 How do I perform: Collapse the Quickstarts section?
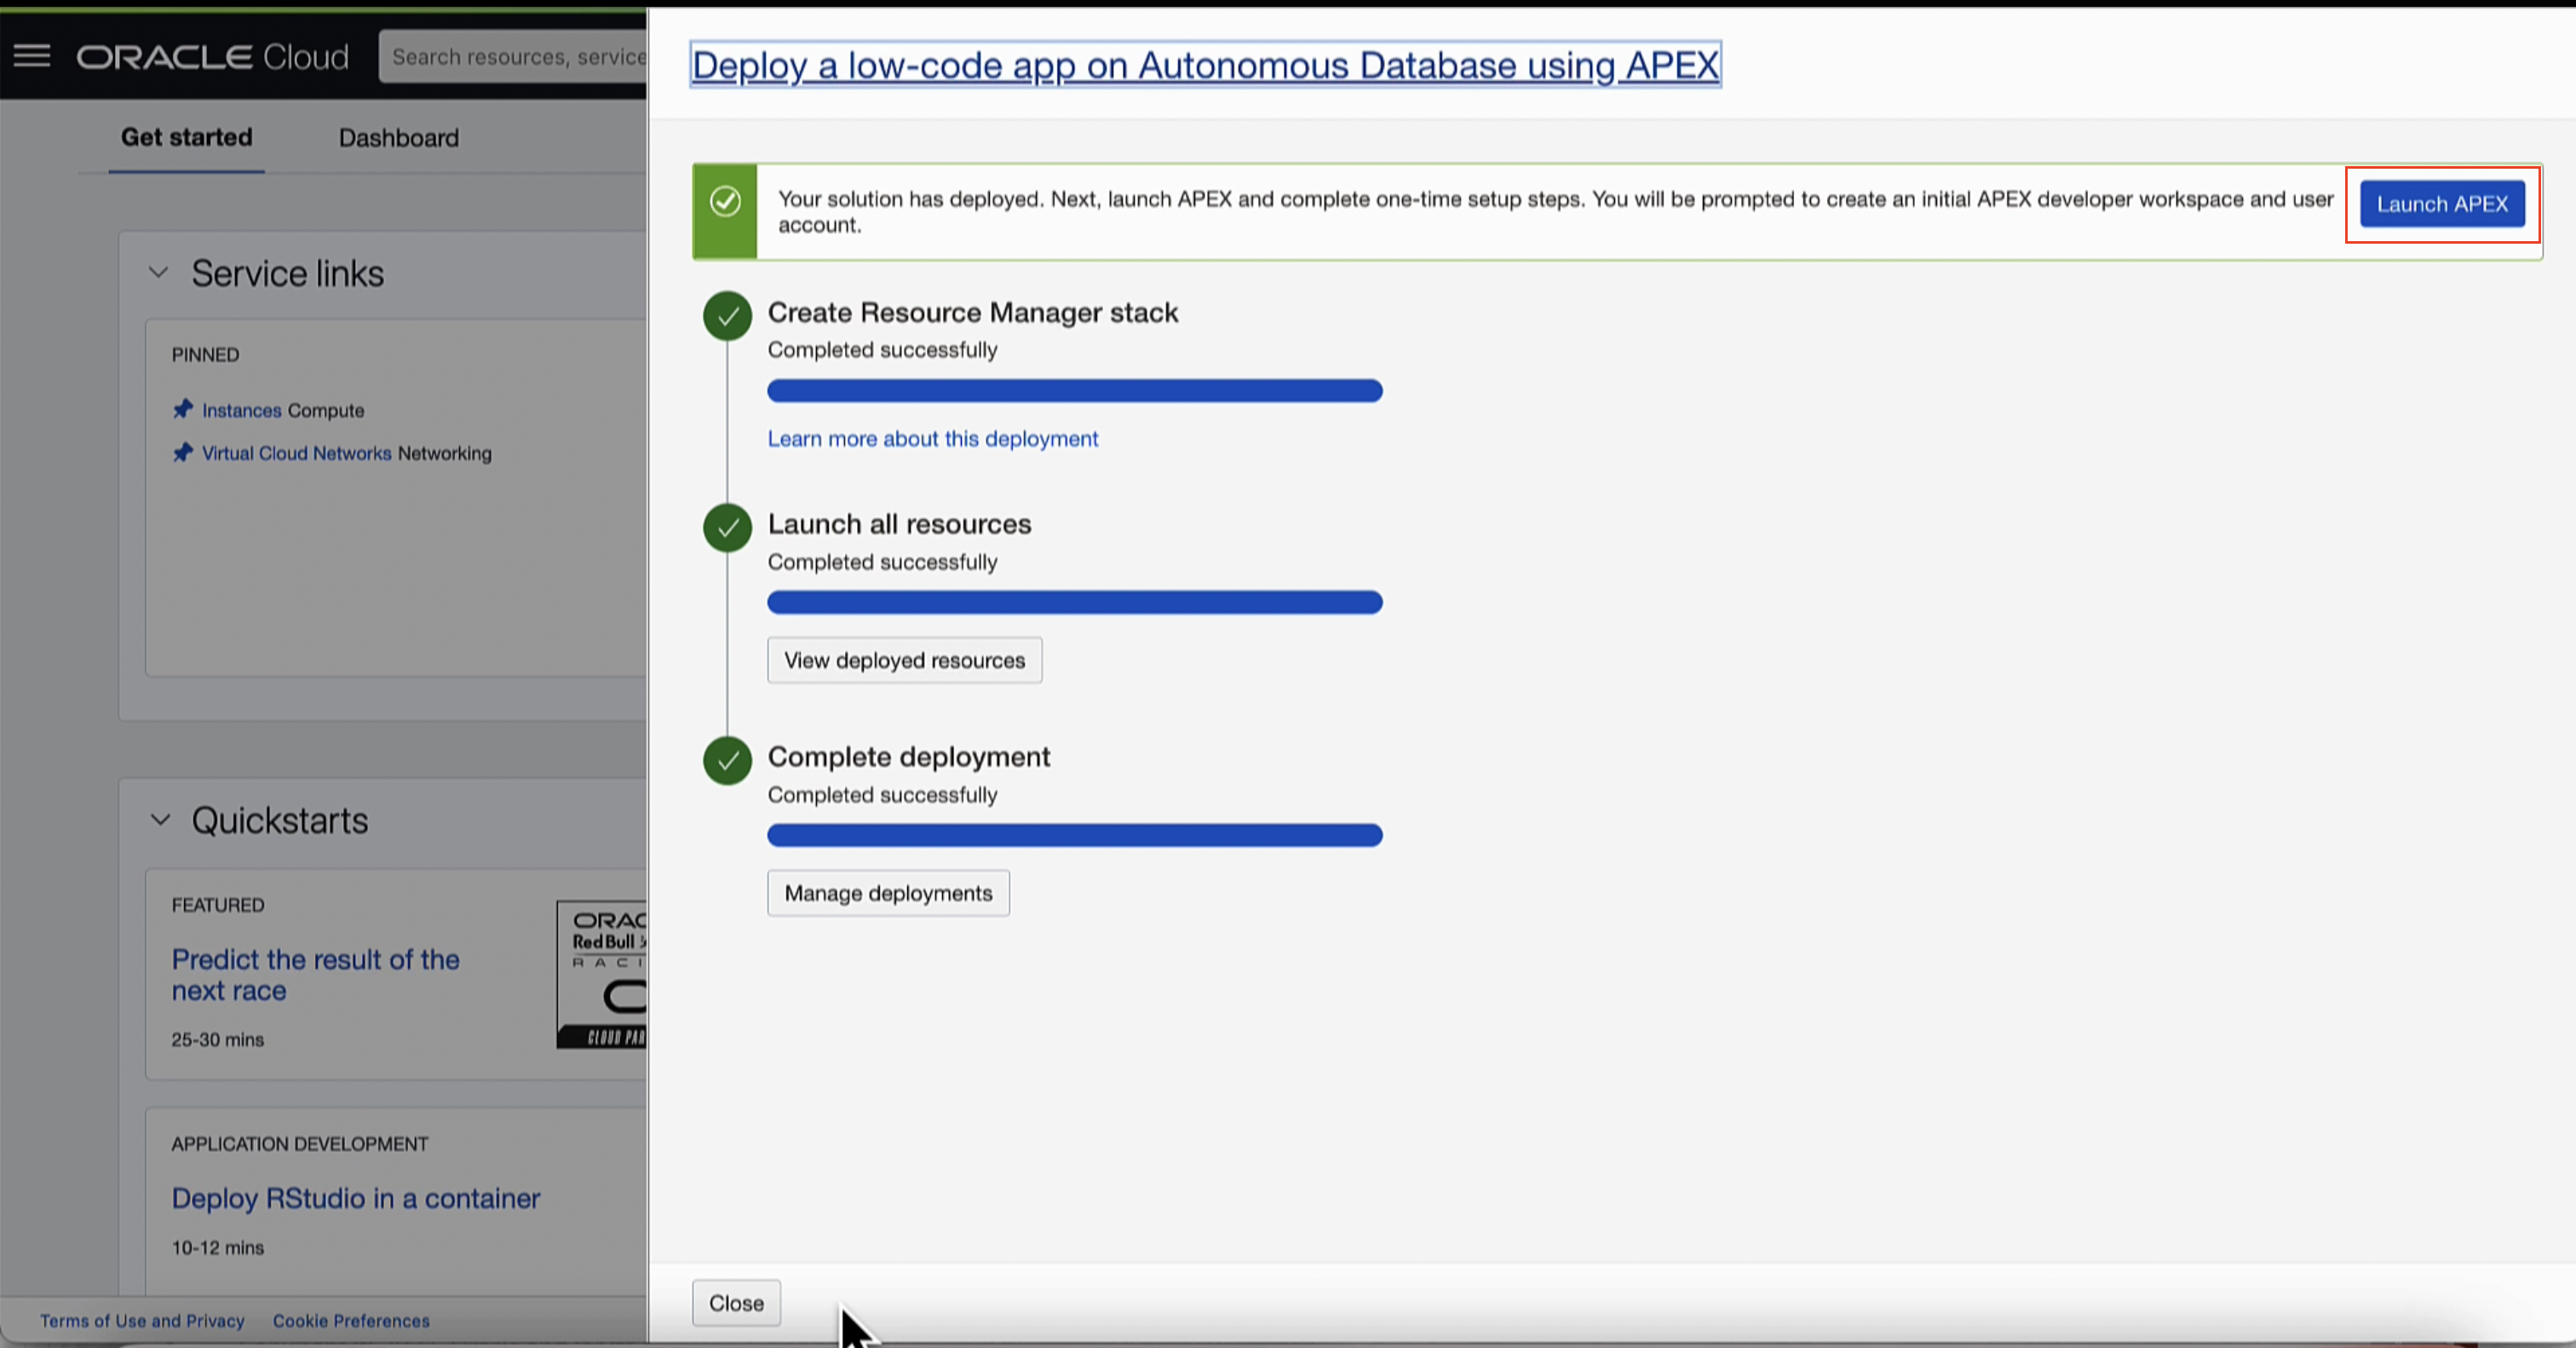click(160, 820)
